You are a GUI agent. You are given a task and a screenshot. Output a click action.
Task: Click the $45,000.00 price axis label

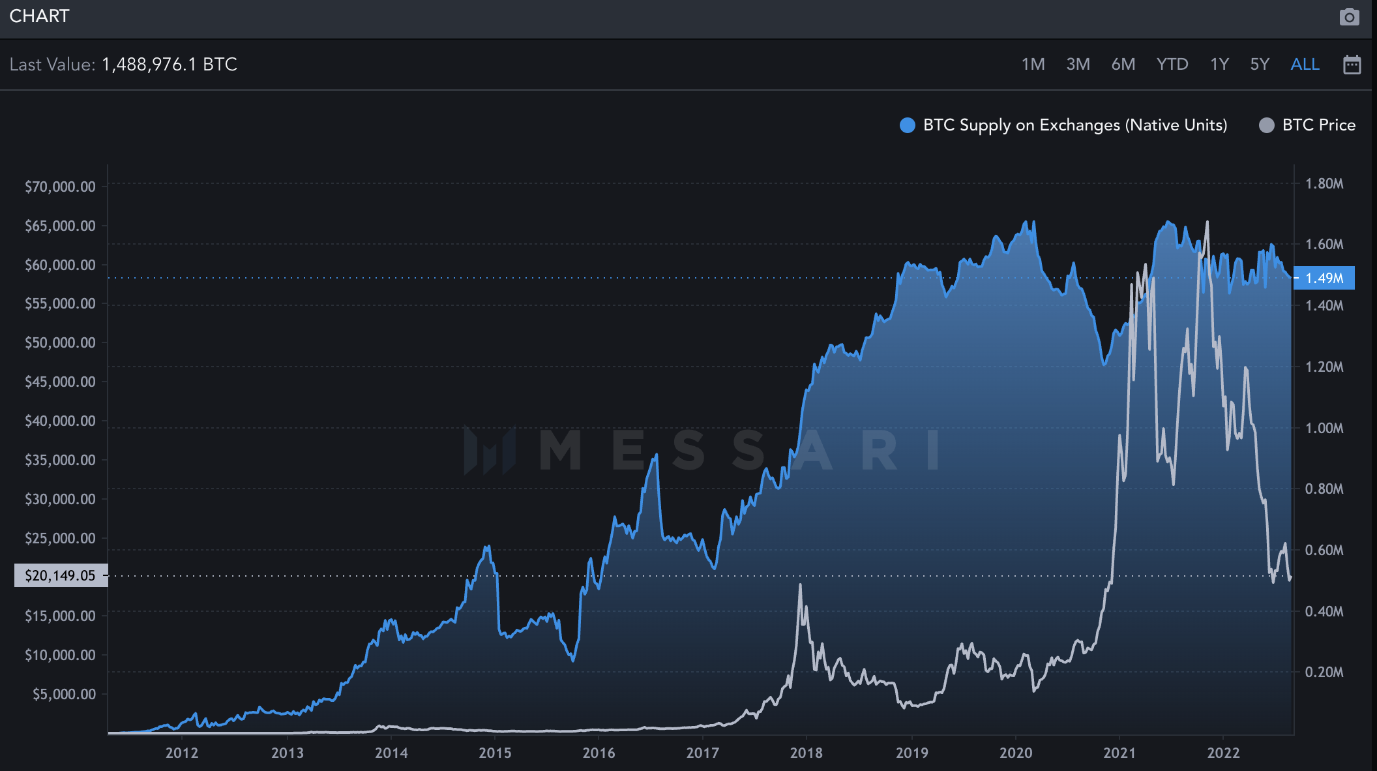(x=60, y=382)
